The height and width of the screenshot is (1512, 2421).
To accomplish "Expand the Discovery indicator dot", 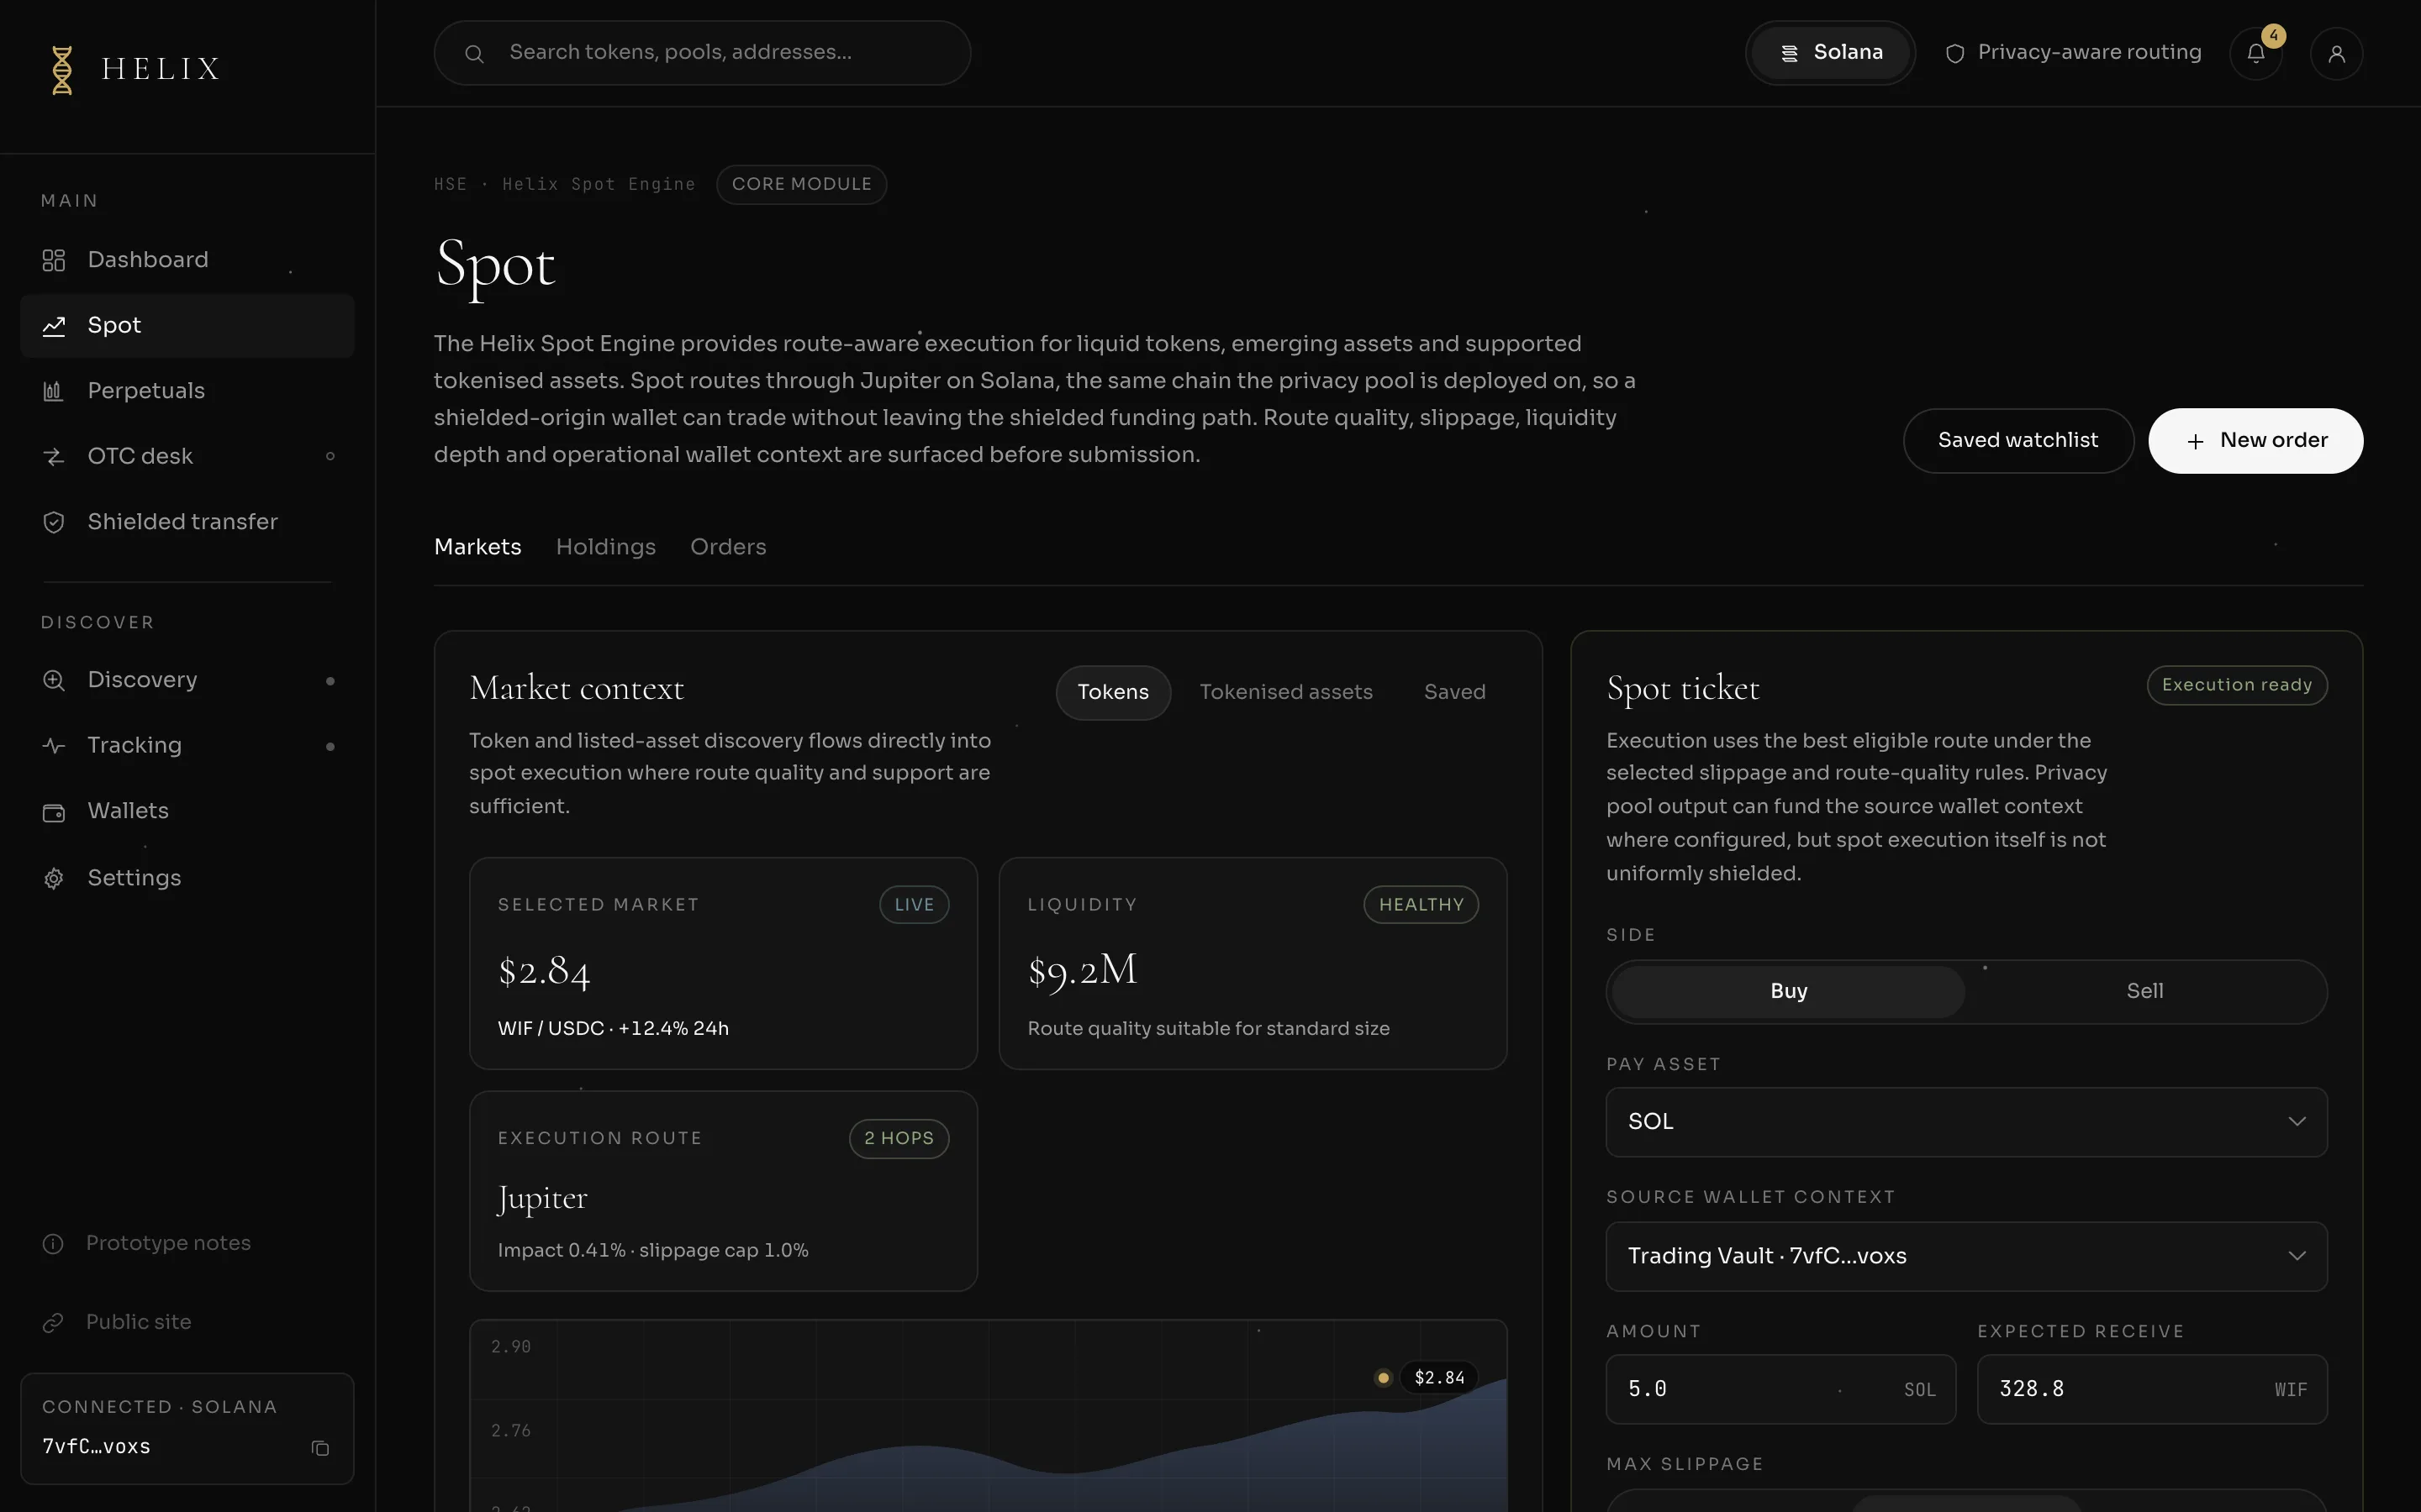I will (x=330, y=681).
